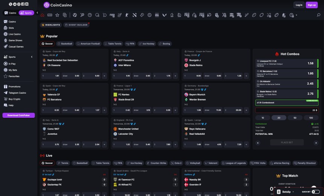The image size is (324, 196).
Task: Open the Event Builder tab
Action: click(76, 25)
